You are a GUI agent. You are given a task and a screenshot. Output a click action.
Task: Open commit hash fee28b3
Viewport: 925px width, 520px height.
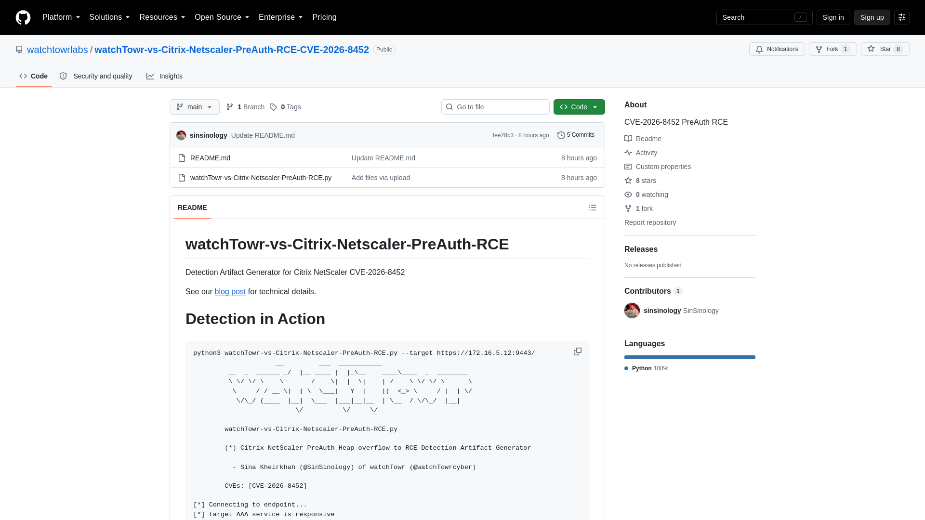tap(503, 135)
